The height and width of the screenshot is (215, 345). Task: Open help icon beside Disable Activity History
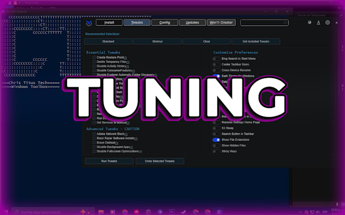tap(128, 66)
